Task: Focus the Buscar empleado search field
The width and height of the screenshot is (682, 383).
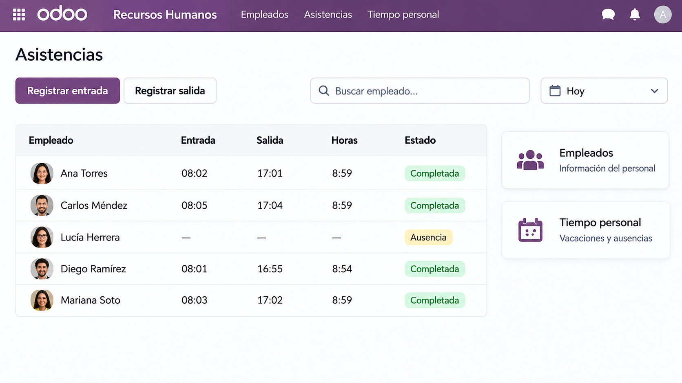Action: point(420,90)
